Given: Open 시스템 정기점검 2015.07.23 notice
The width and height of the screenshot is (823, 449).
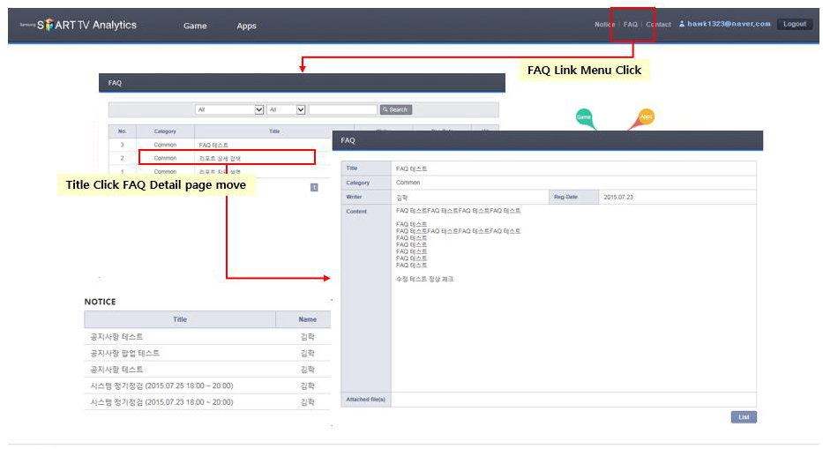Looking at the screenshot, I should tap(161, 401).
